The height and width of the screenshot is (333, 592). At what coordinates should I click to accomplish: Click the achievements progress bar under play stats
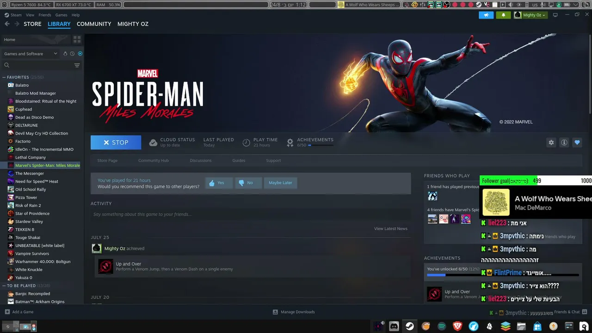pos(321,145)
